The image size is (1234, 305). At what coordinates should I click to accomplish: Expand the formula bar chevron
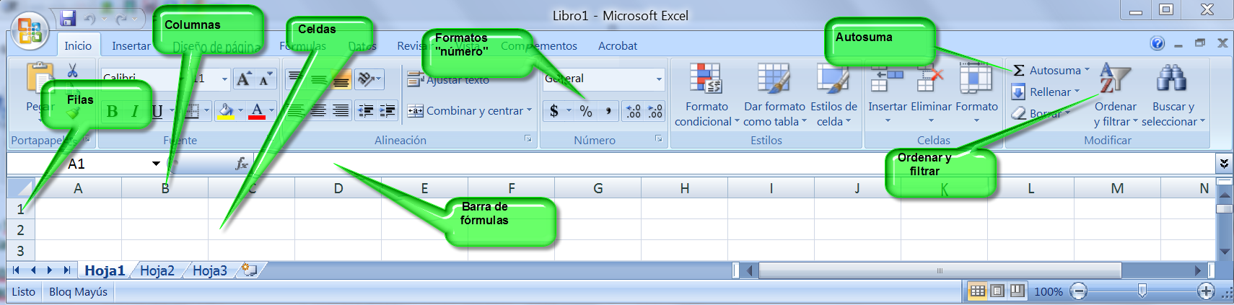1224,164
